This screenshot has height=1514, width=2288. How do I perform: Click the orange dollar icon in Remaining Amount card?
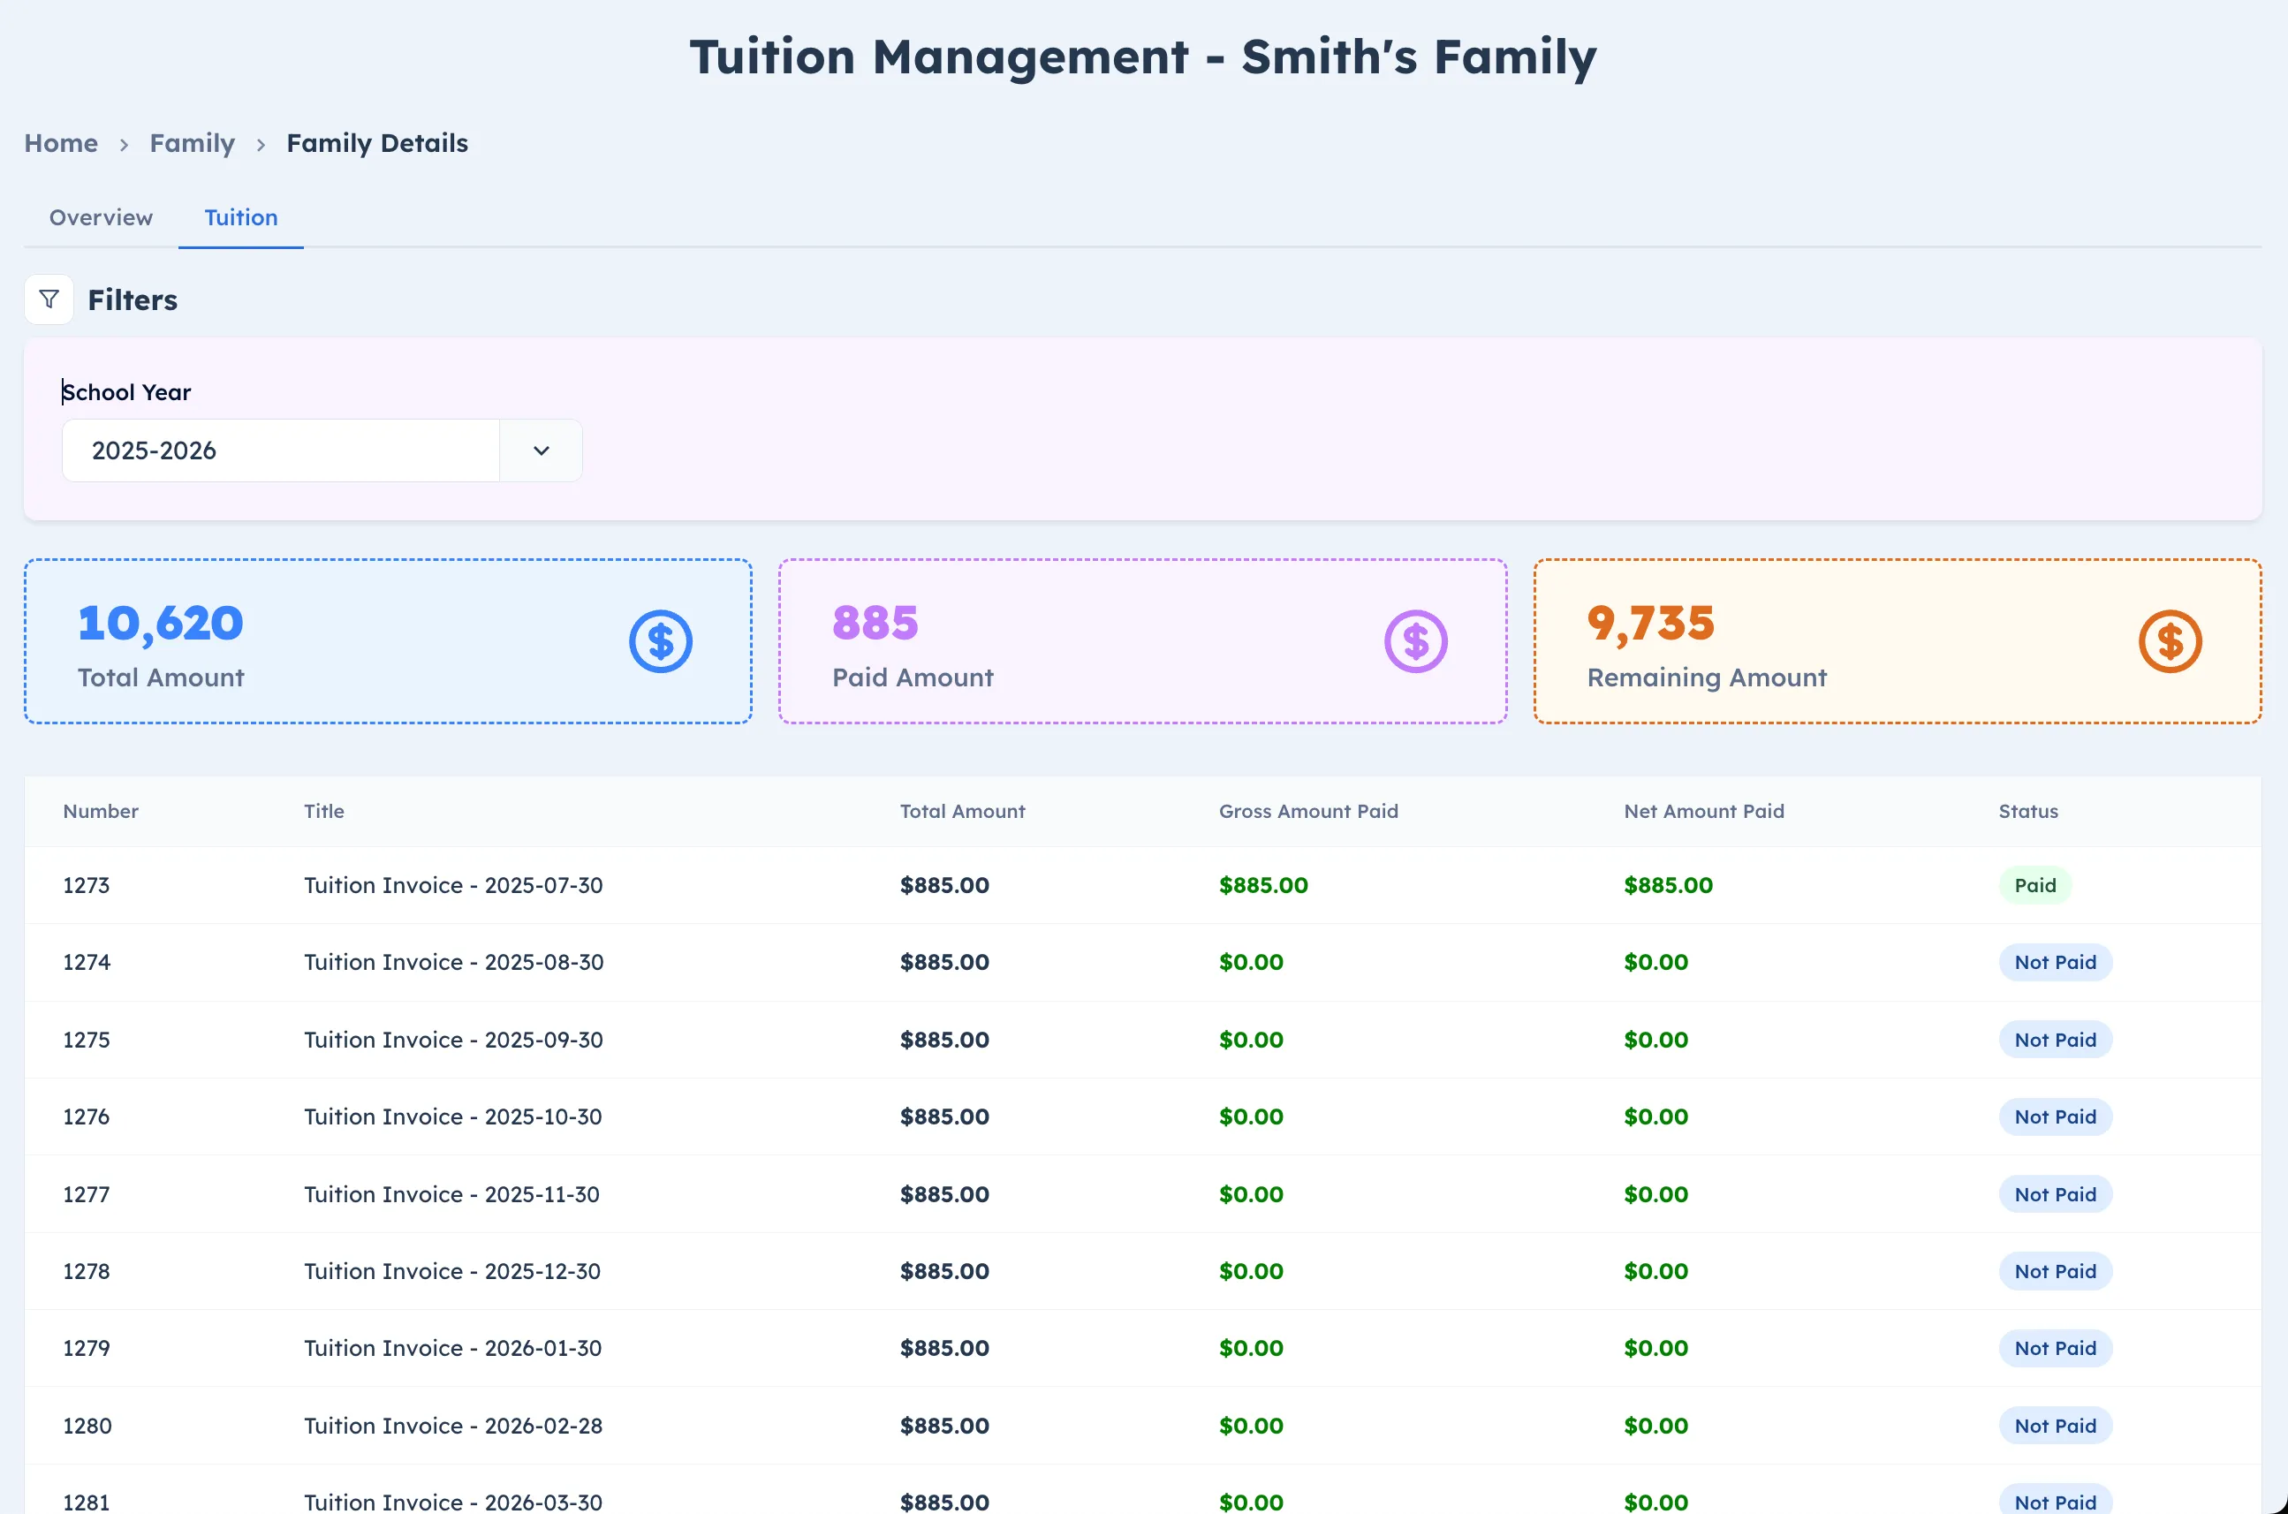pos(2171,640)
